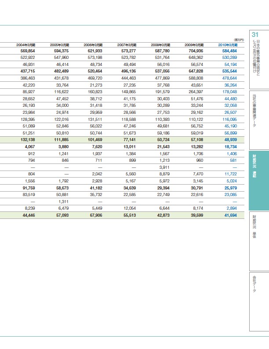269x349 pixels.
Task: Select the cell 34,000
Action: click(x=62, y=105)
